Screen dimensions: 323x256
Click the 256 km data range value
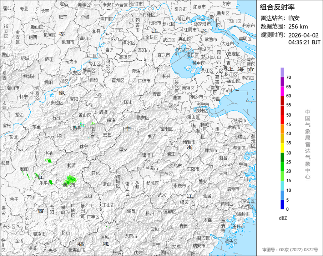[298, 26]
